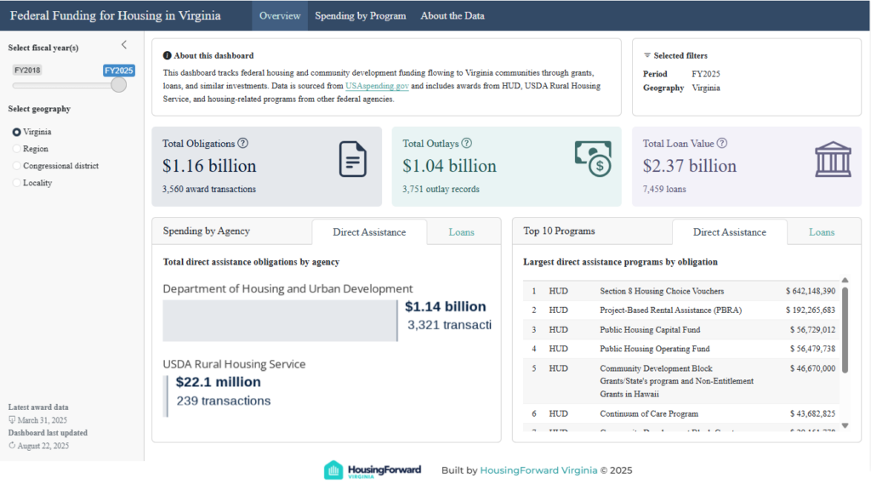Click the bank building icon in Loan Value card
Image resolution: width=871 pixels, height=484 pixels.
(833, 159)
